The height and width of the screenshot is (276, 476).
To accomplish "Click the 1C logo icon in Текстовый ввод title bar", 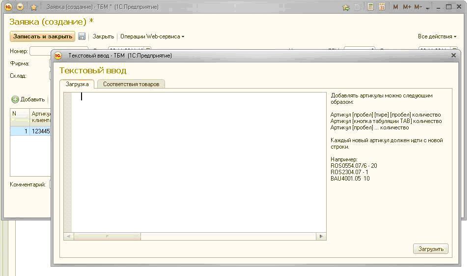I will pos(58,56).
